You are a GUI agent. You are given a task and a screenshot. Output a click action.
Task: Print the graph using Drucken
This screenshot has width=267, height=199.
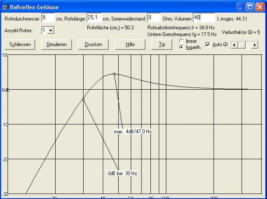click(x=93, y=45)
